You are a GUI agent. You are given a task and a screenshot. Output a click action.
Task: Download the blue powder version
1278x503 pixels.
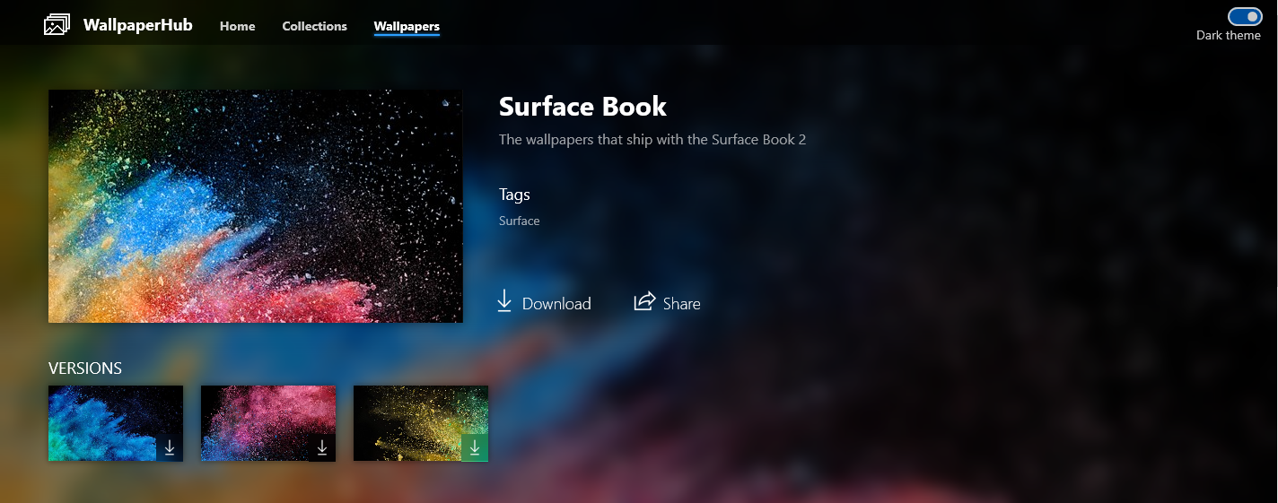(x=170, y=447)
